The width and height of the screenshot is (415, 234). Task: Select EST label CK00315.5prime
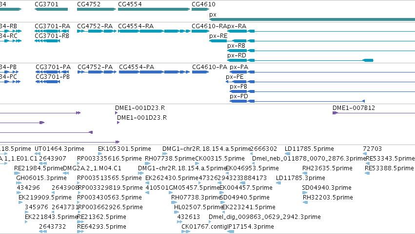(220, 159)
